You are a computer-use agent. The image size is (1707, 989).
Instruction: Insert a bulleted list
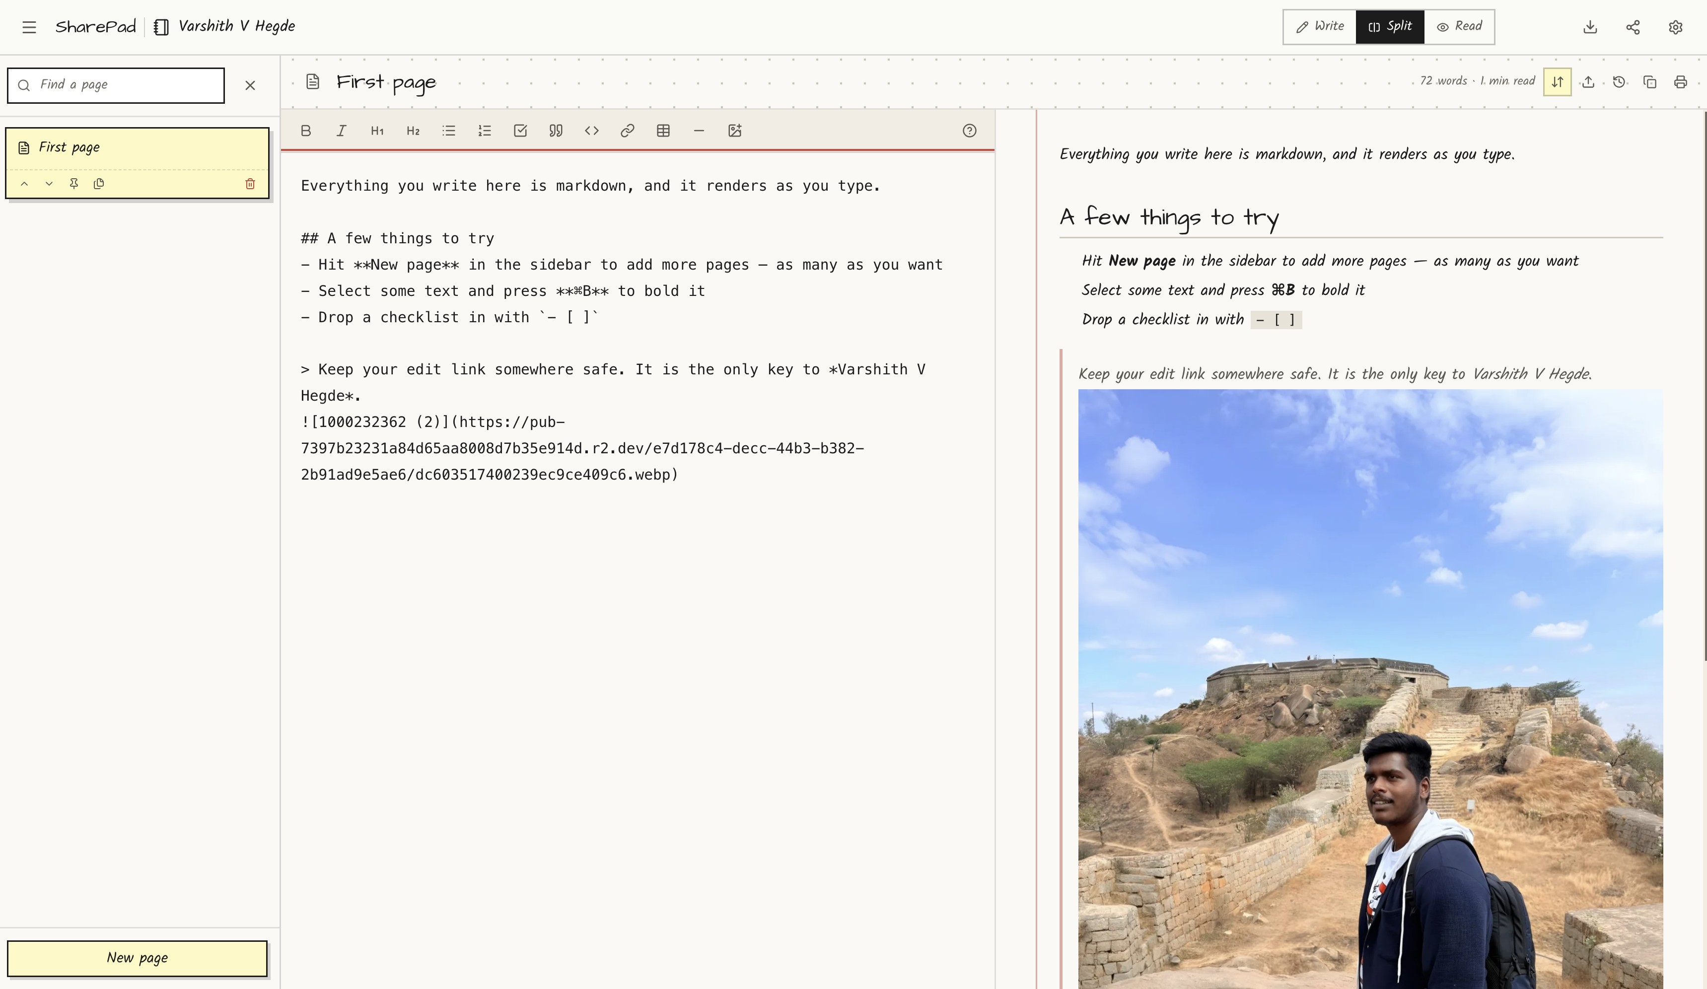pyautogui.click(x=449, y=131)
